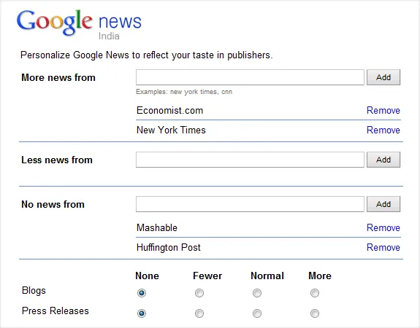420x328 pixels.
Task: Click the Economist.com entry text
Action: point(169,110)
